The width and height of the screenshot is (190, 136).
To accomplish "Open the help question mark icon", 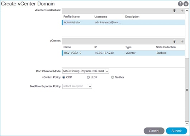I will tap(180, 4).
